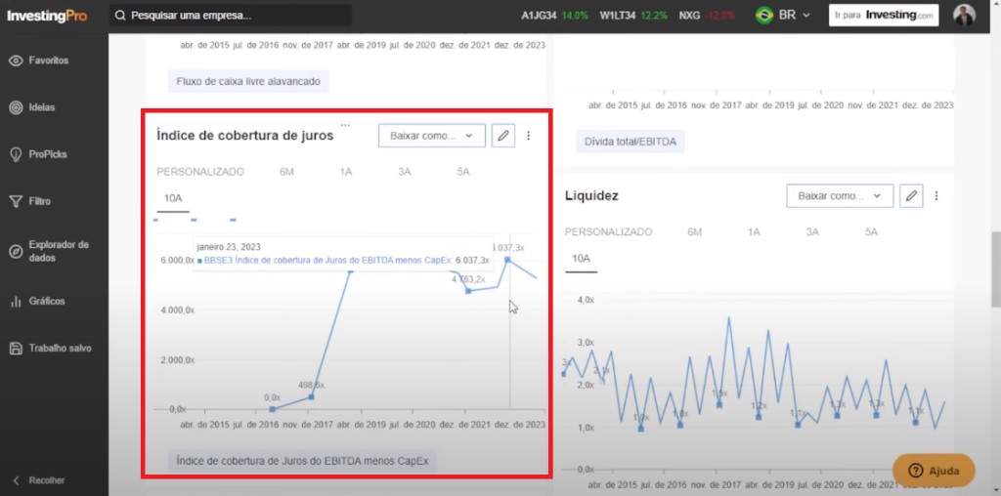Screen dimensions: 1001x496
Task: Click the Ir para Investing.com button
Action: (x=884, y=16)
